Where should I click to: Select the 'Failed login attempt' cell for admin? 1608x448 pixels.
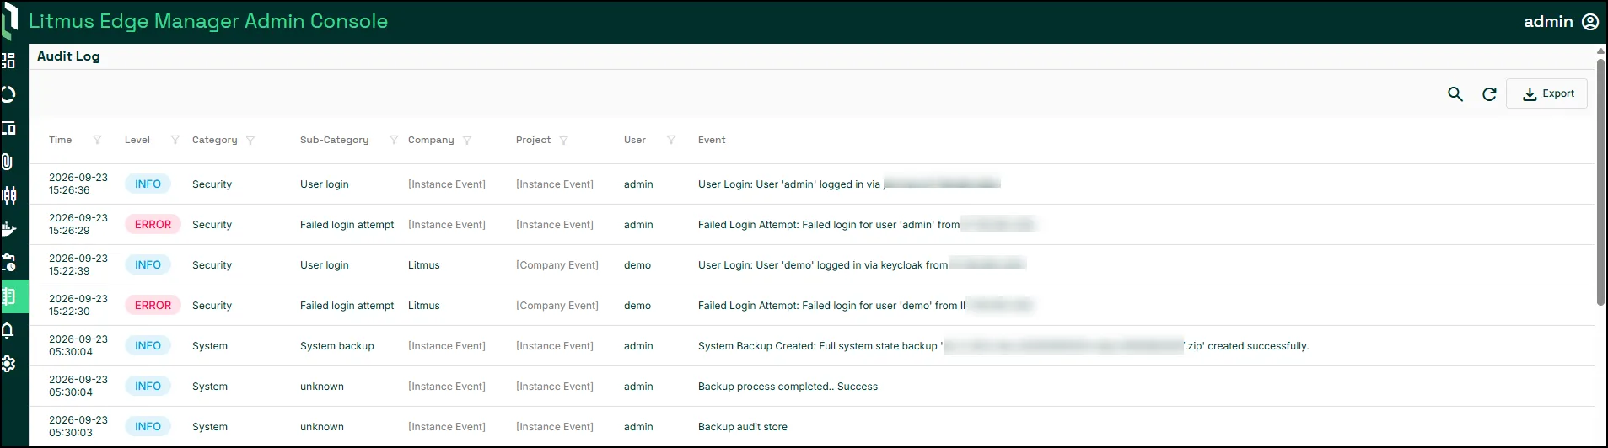pos(347,225)
